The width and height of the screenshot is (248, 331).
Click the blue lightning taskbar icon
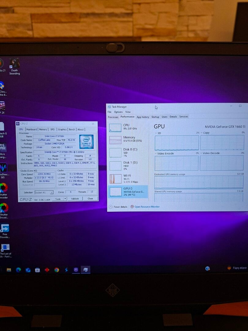pos(66,270)
